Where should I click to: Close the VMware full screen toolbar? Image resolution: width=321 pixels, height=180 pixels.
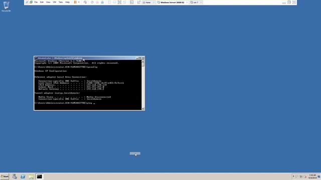(x=294, y=2)
